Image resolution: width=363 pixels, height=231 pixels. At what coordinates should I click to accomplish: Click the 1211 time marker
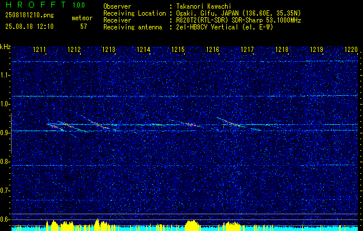coord(40,49)
